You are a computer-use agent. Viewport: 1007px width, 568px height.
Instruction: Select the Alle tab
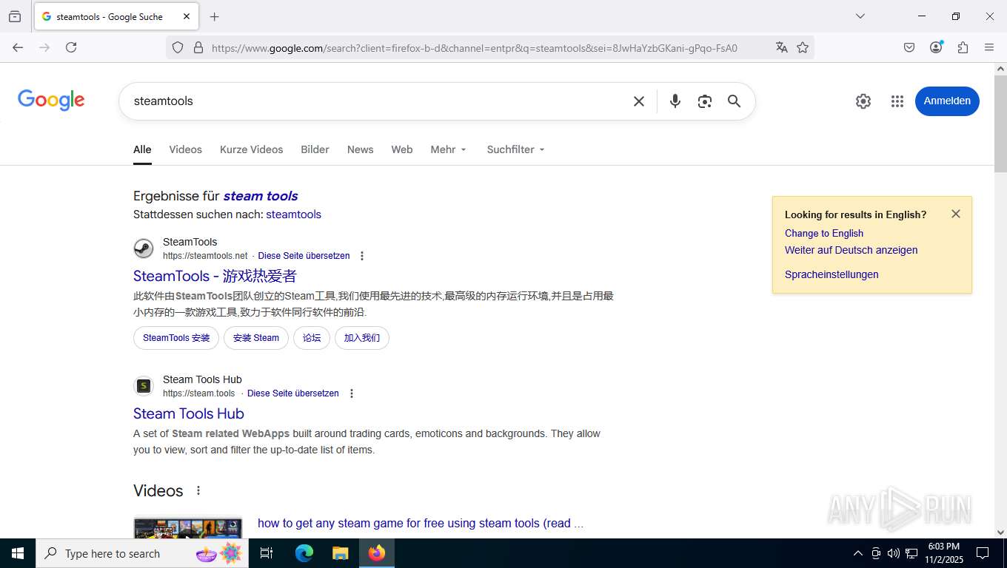(x=142, y=149)
